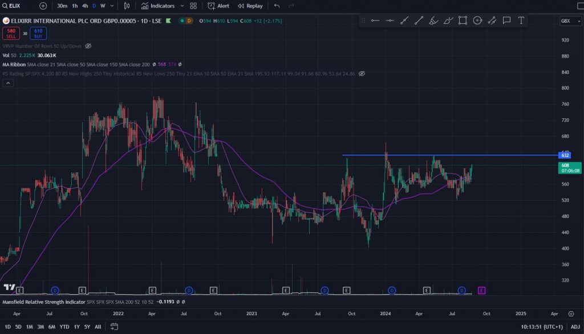
Task: Select the 1Y date range
Action: pyautogui.click(x=77, y=327)
